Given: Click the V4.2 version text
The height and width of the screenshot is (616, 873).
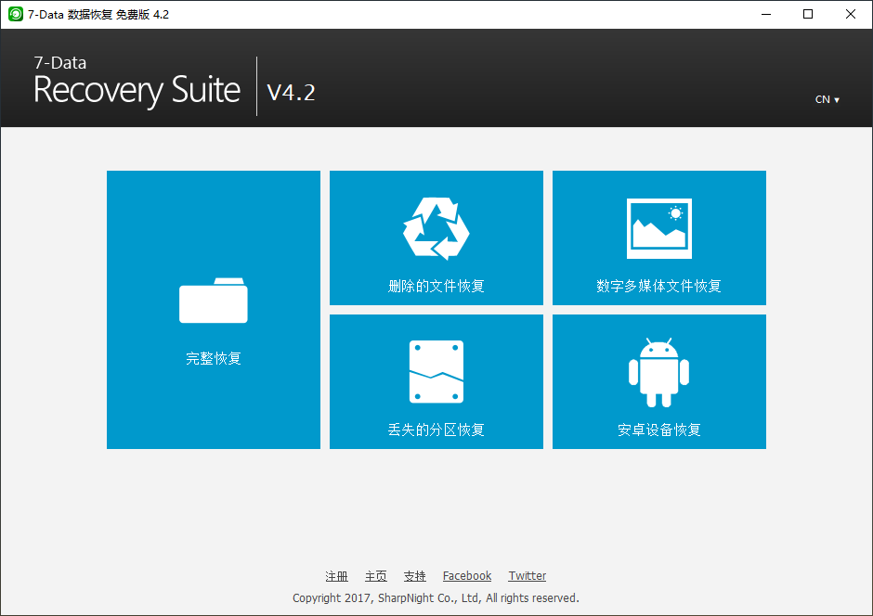Looking at the screenshot, I should pos(292,92).
